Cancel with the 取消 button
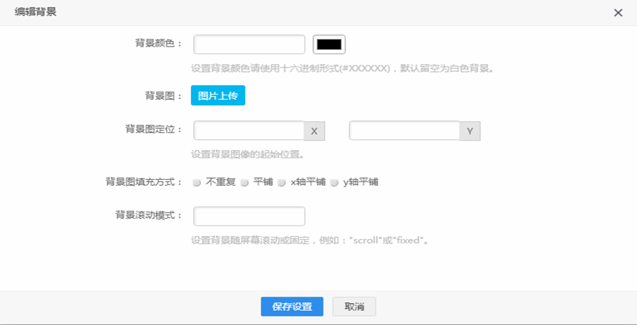 pos(354,307)
